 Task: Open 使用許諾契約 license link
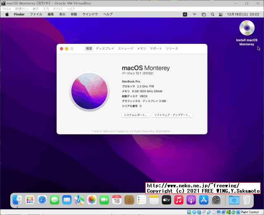163,131
